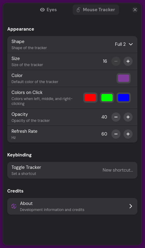
Task: Raise refresh rate with plus button
Action: point(128,134)
